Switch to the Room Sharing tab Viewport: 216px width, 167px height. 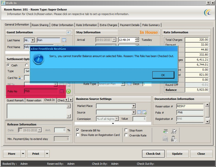coord(40,25)
